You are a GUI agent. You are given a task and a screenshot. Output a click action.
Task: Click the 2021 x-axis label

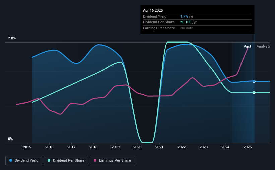pos(159,147)
